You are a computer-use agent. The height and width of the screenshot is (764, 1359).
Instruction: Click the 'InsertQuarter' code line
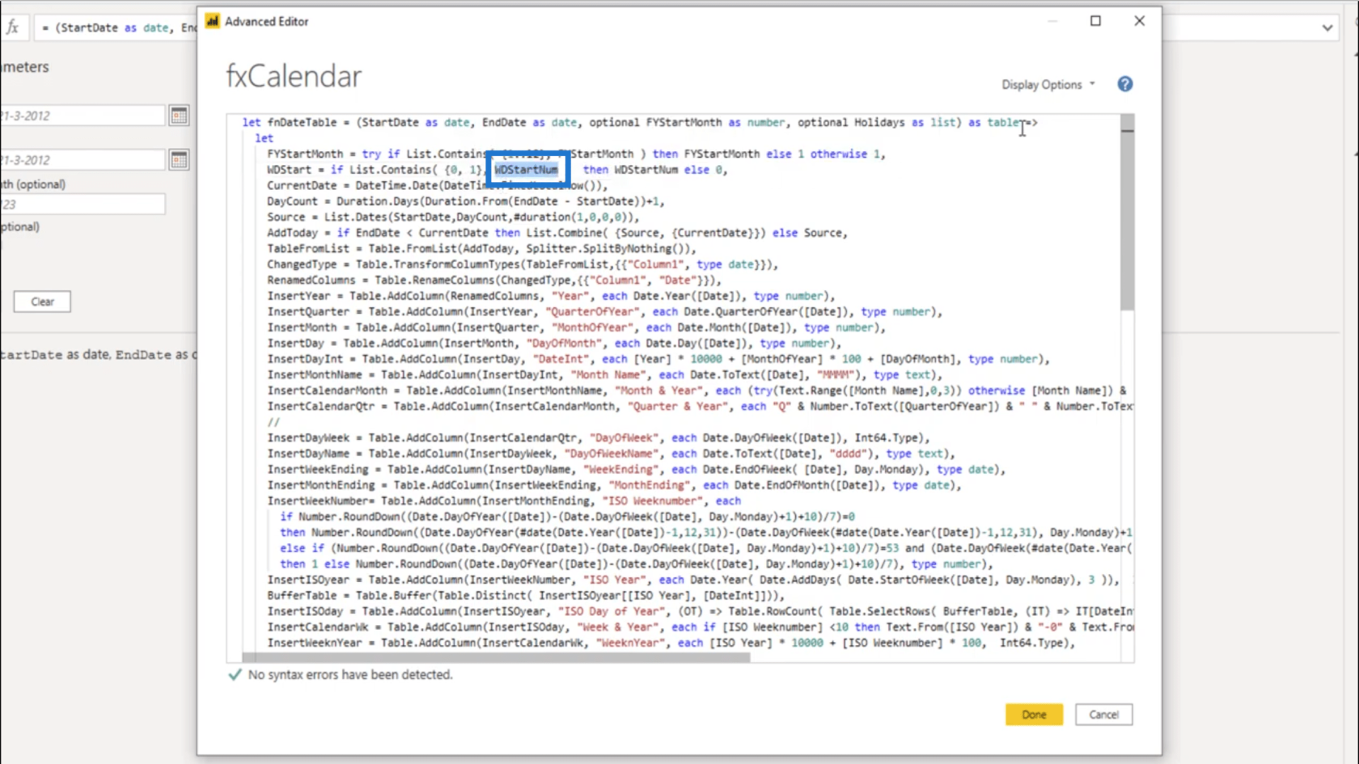pyautogui.click(x=605, y=311)
